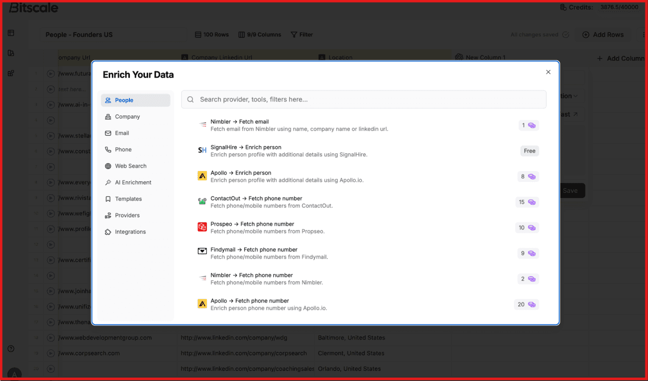This screenshot has width=648, height=381.
Task: Run the row play button for corpsearch.com
Action: 51,353
